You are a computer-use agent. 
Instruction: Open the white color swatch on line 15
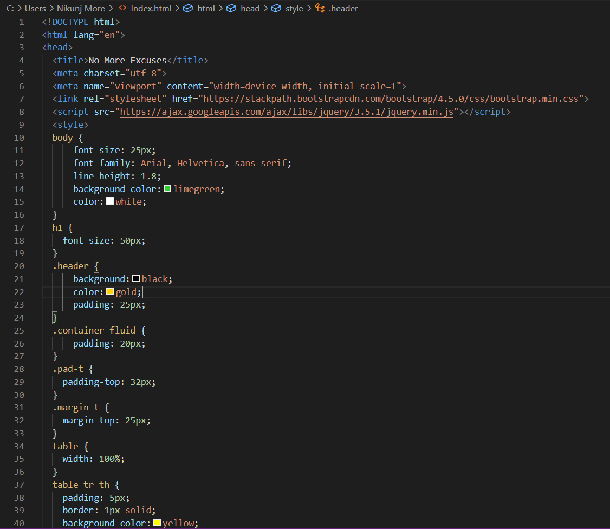click(110, 201)
